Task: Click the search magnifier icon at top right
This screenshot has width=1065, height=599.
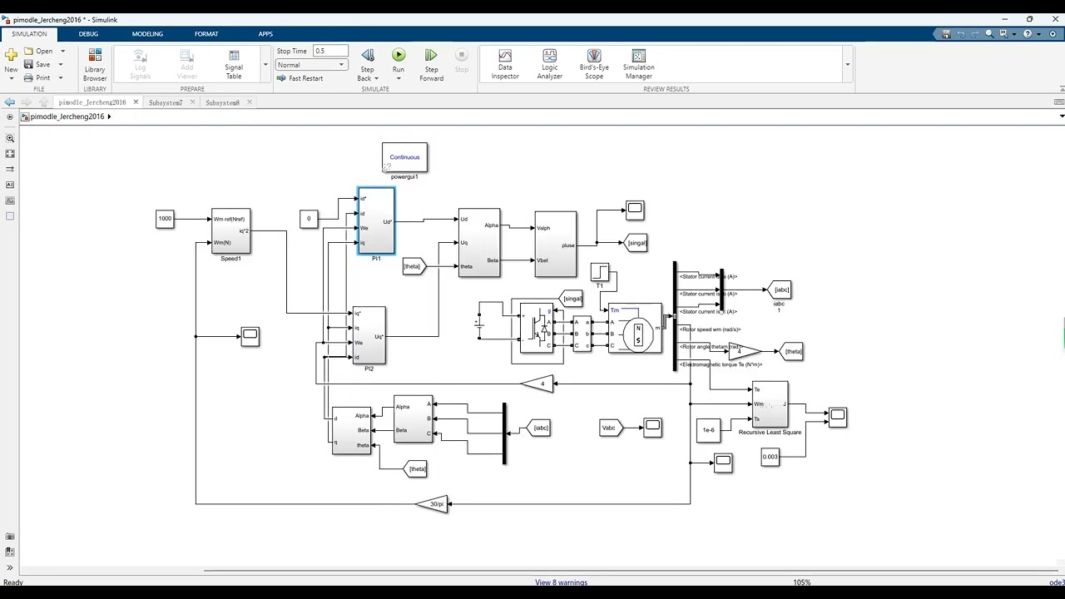Action: (x=989, y=34)
